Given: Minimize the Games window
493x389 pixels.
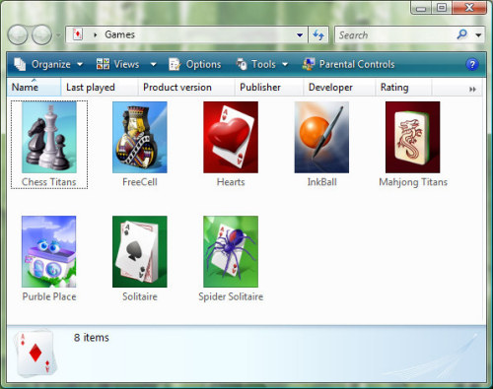Looking at the screenshot, I should click(421, 8).
